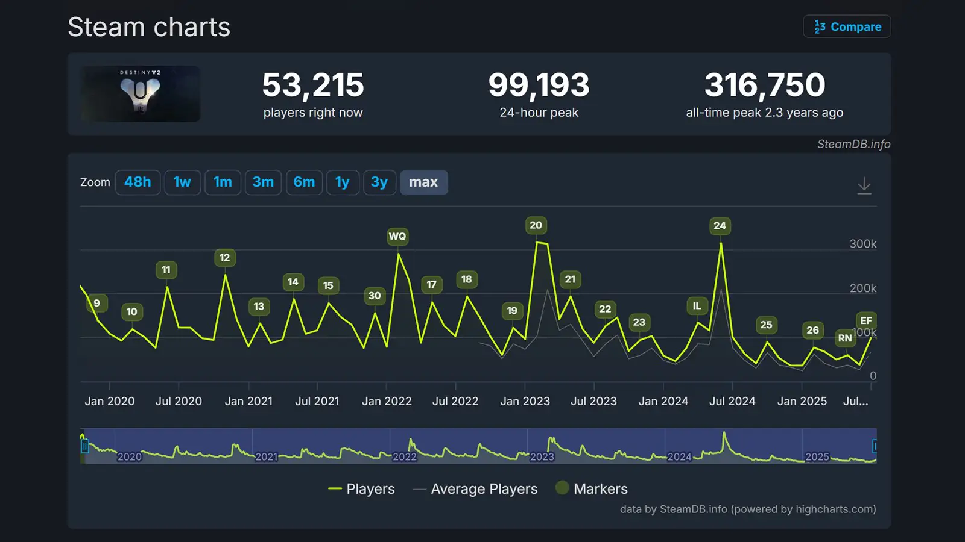Open chart marker 13
The image size is (965, 542).
click(x=259, y=307)
